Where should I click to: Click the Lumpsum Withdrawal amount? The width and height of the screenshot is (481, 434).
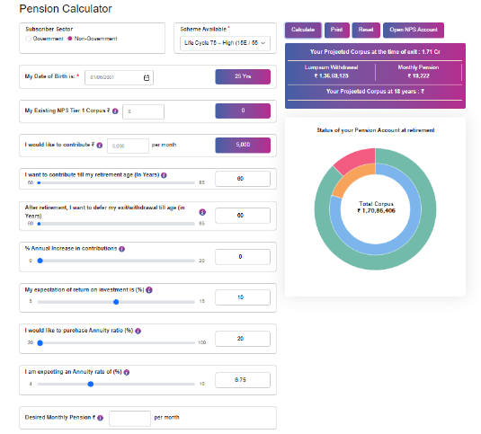(x=331, y=76)
